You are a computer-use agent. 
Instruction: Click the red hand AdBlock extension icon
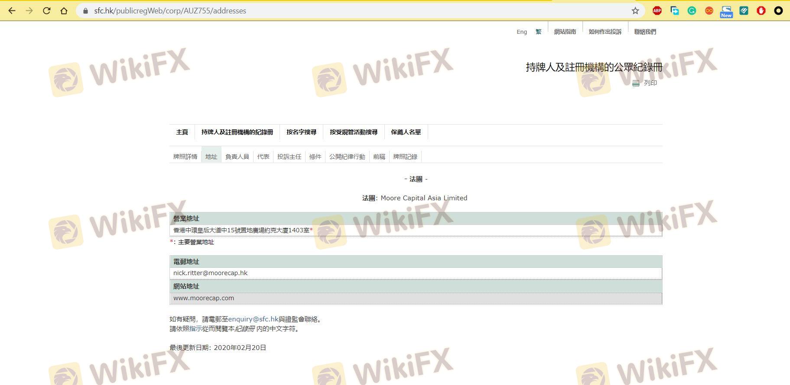pyautogui.click(x=761, y=11)
